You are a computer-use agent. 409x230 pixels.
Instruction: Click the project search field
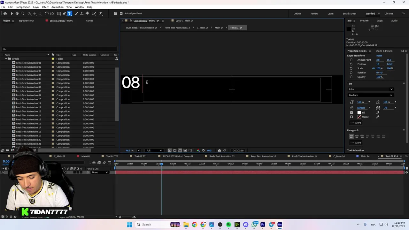click(x=59, y=49)
